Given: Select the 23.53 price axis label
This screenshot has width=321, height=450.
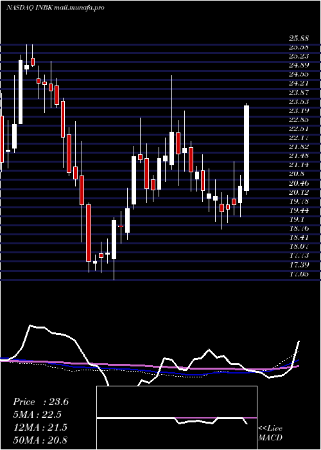Looking at the screenshot, I should 299,102.
